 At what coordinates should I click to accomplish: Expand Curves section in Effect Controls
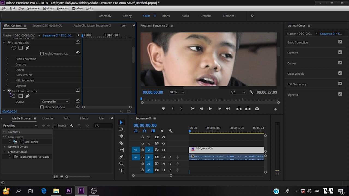tap(7, 69)
